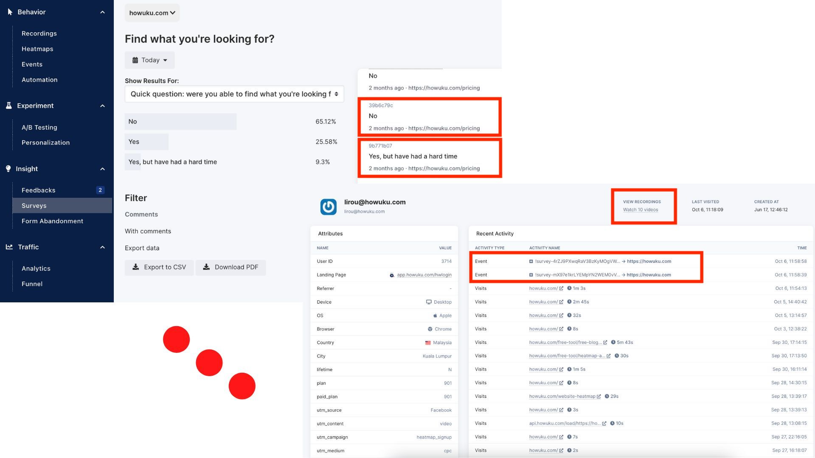Click the Insight lightbulb icon
815x458 pixels.
[8, 169]
